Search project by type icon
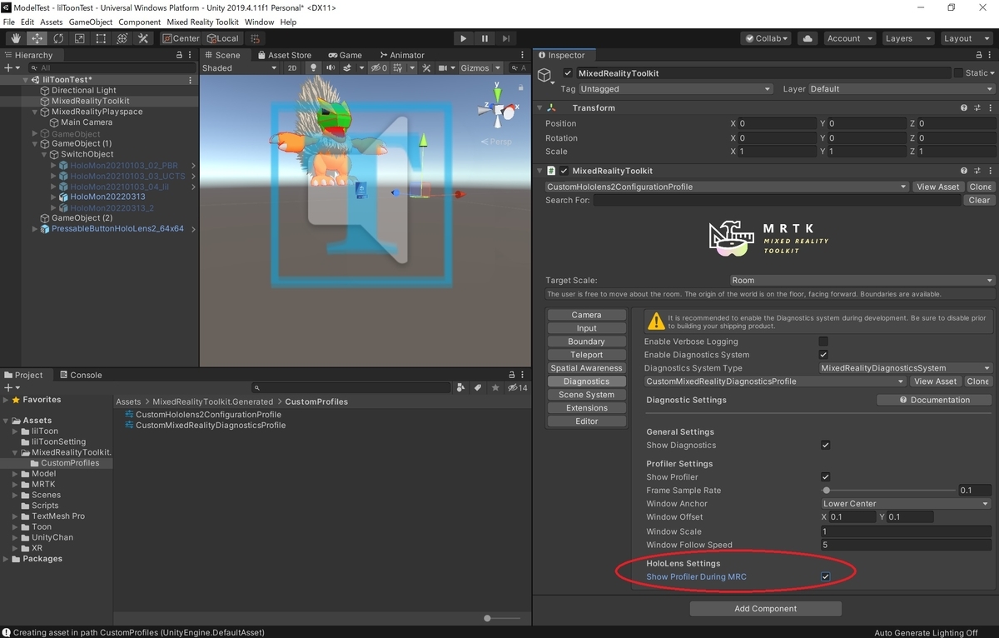Screen dimensions: 999x638 coord(460,388)
